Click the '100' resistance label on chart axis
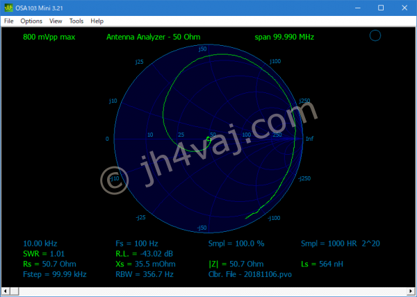The width and height of the screenshot is (417, 297). coord(247,135)
